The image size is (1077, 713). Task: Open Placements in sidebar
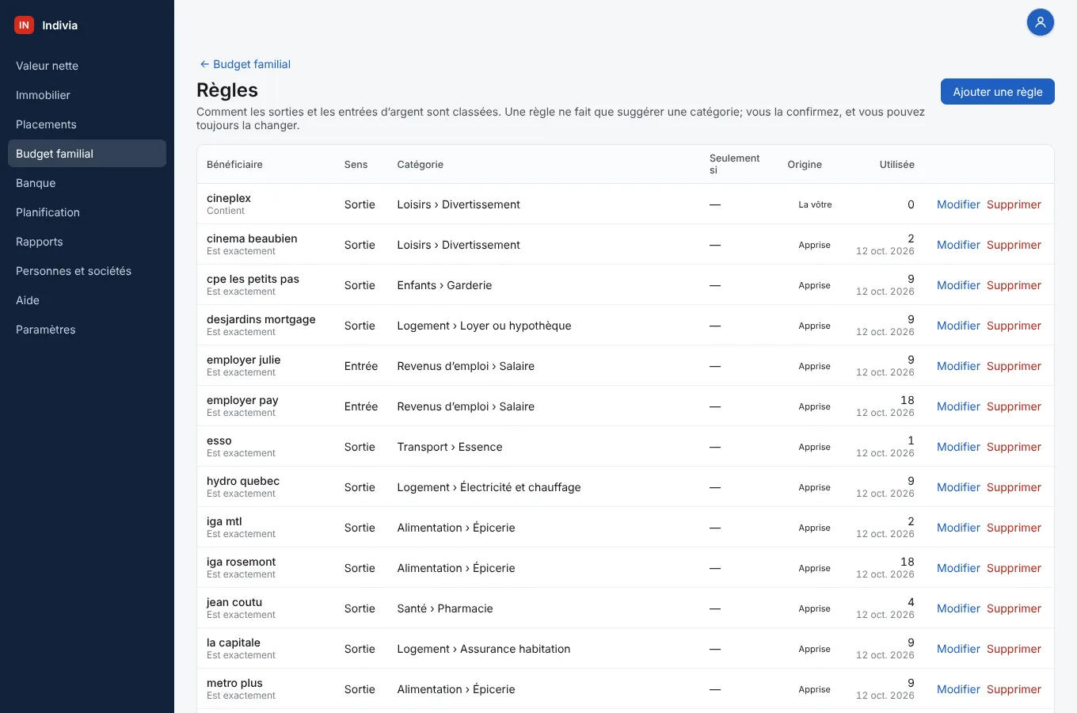point(87,124)
